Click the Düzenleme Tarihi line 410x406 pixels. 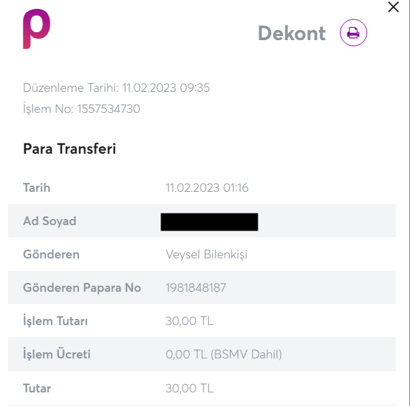pos(116,88)
